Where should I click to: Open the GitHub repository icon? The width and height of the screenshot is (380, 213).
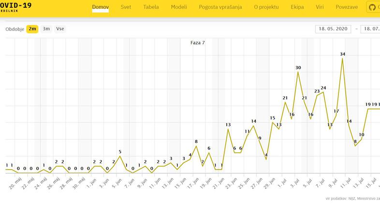click(x=372, y=8)
